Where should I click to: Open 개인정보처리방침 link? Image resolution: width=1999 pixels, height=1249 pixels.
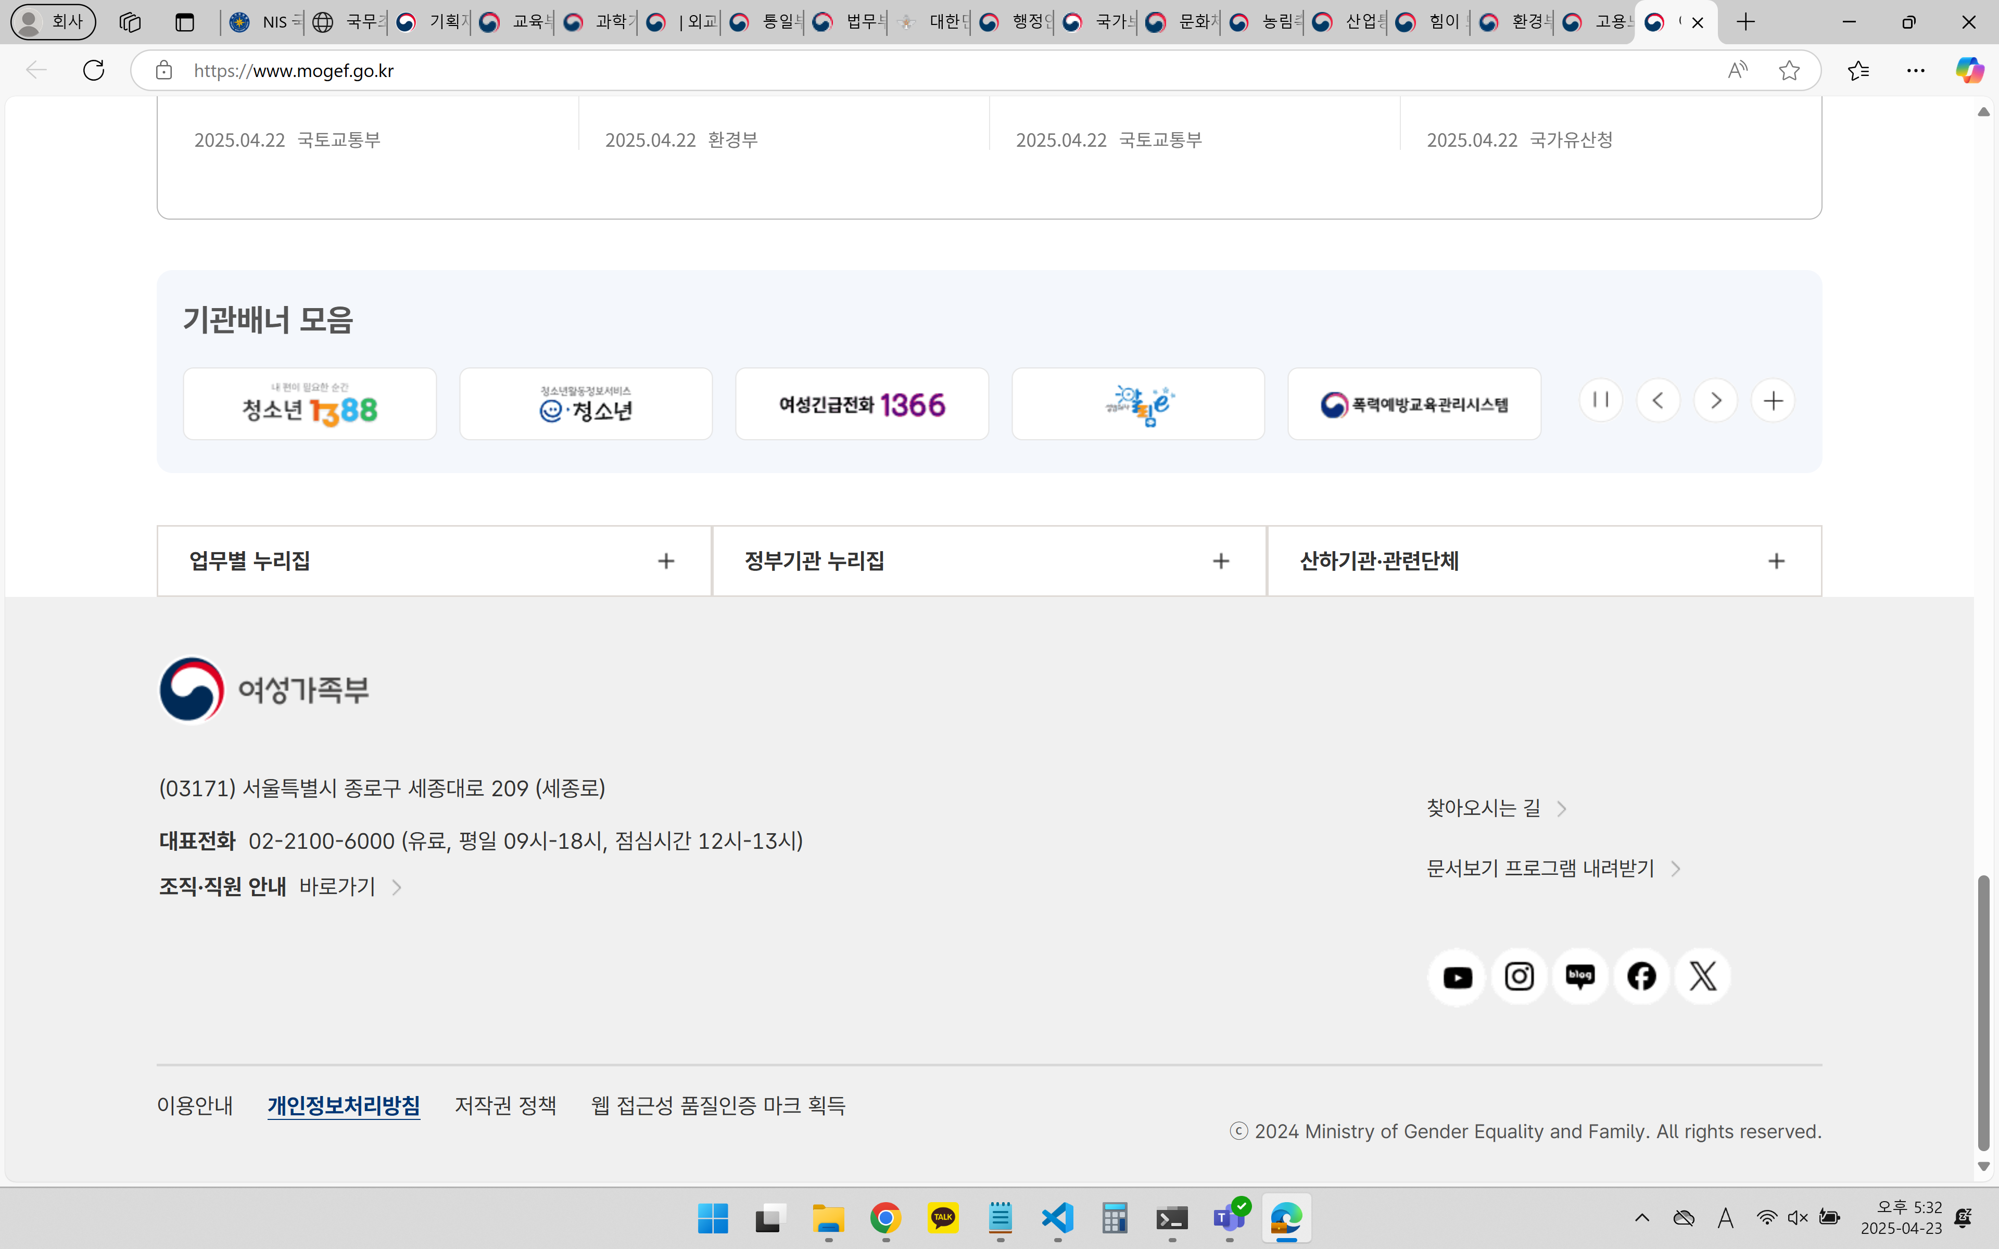pos(344,1105)
